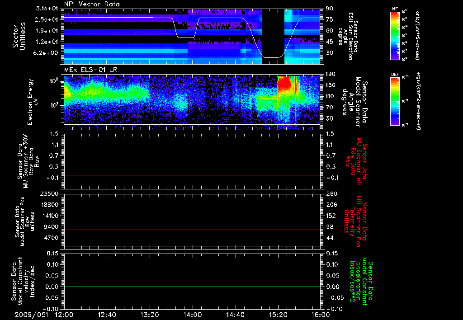The height and width of the screenshot is (320, 463).
Task: Click the "12:00" time tick label
Action: tap(64, 315)
